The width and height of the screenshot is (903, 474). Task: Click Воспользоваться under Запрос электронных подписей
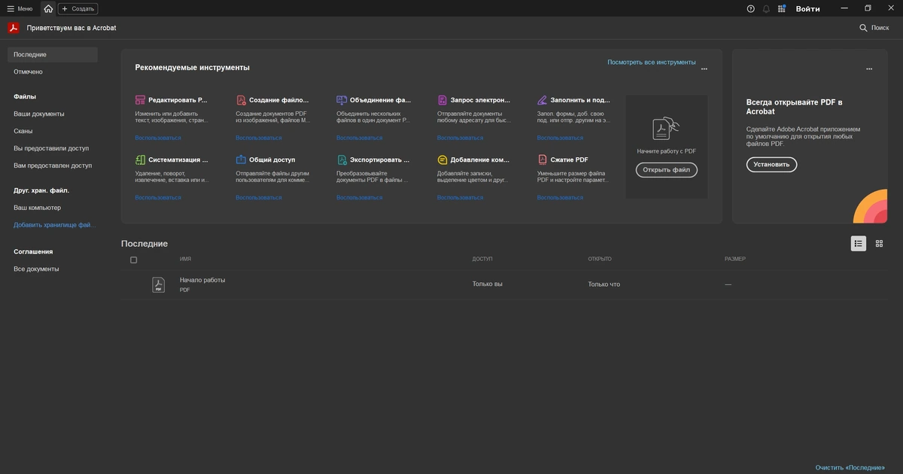click(x=461, y=138)
